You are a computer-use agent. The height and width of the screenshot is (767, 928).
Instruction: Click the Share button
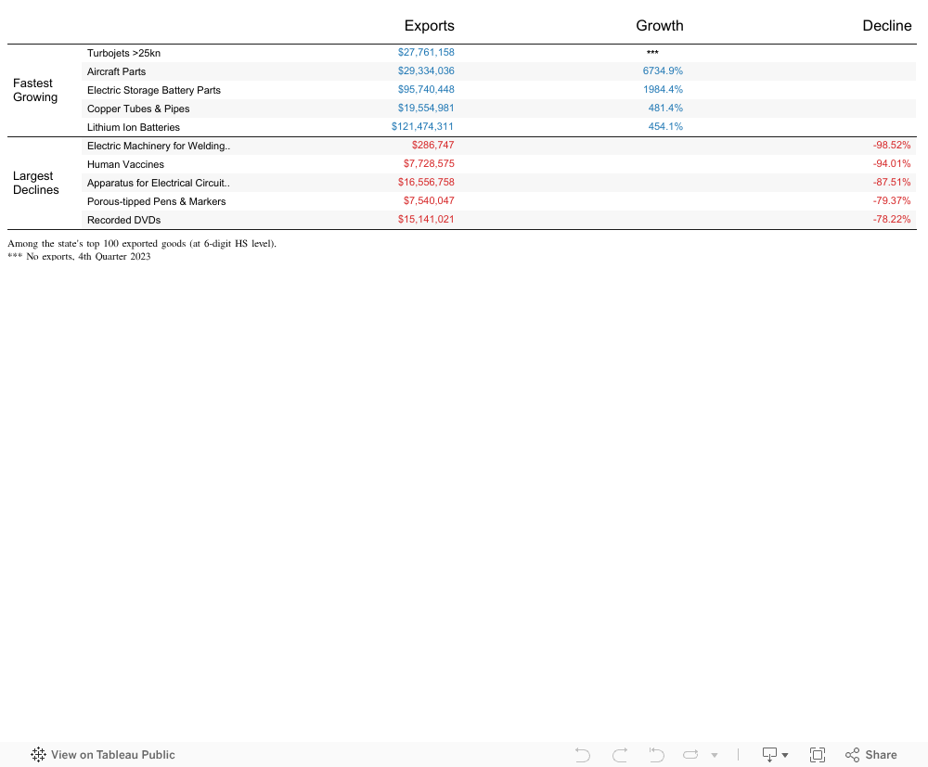[870, 755]
